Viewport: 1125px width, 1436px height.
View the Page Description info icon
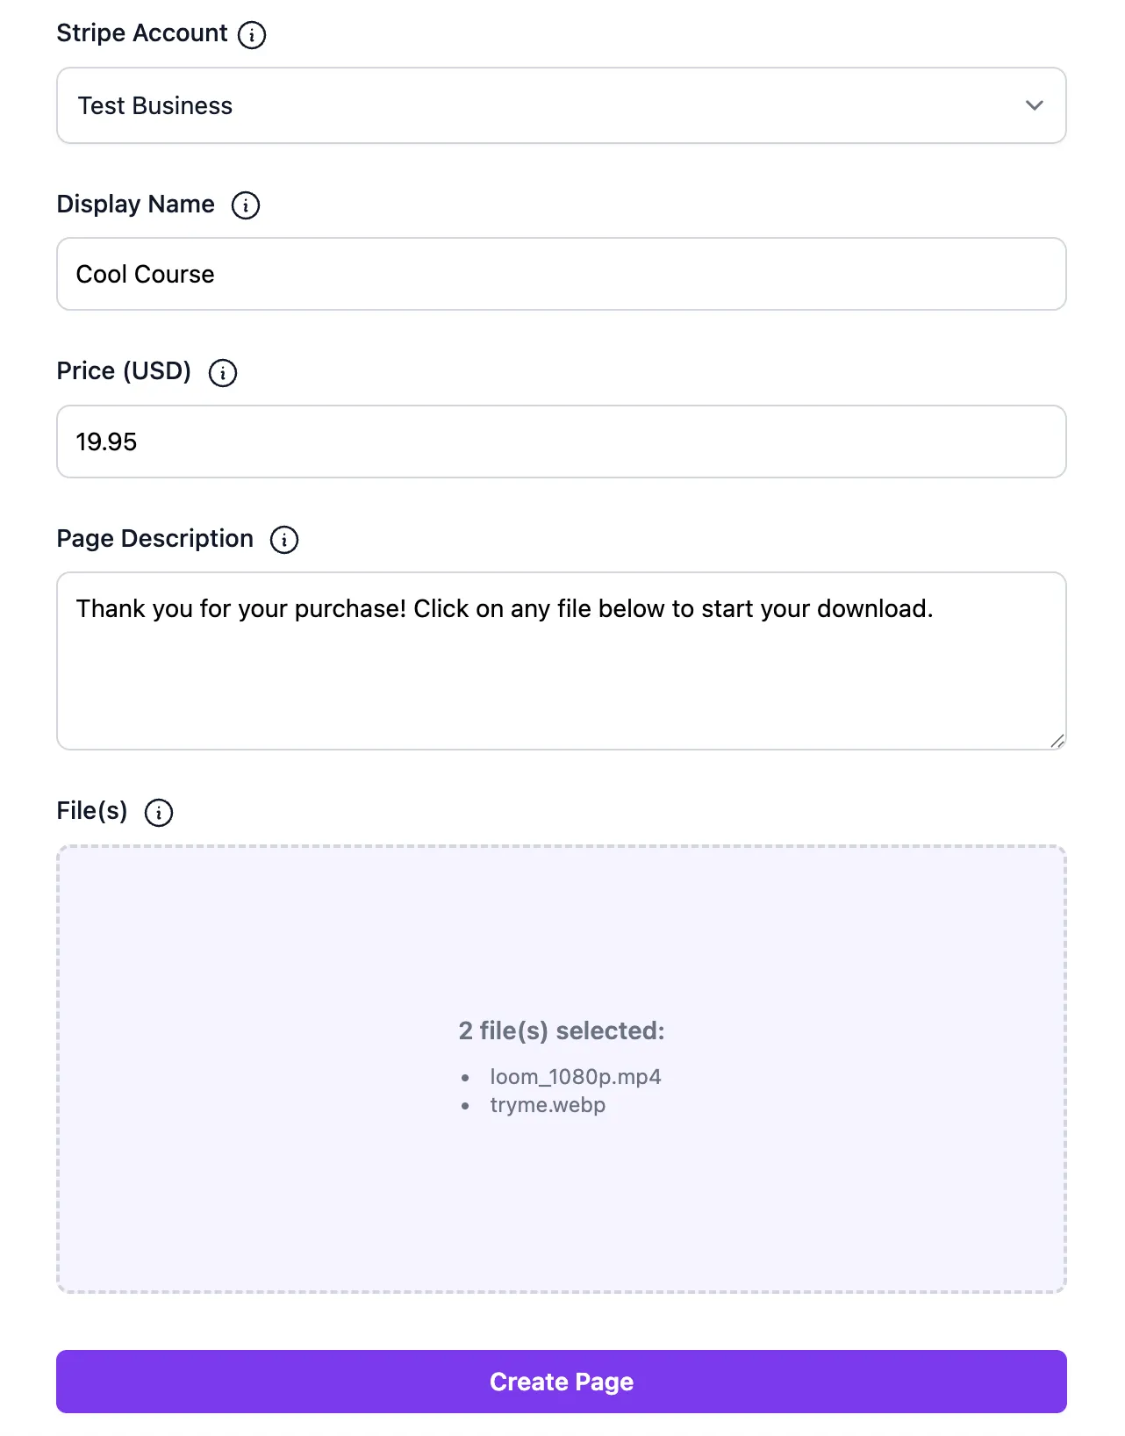pos(283,540)
